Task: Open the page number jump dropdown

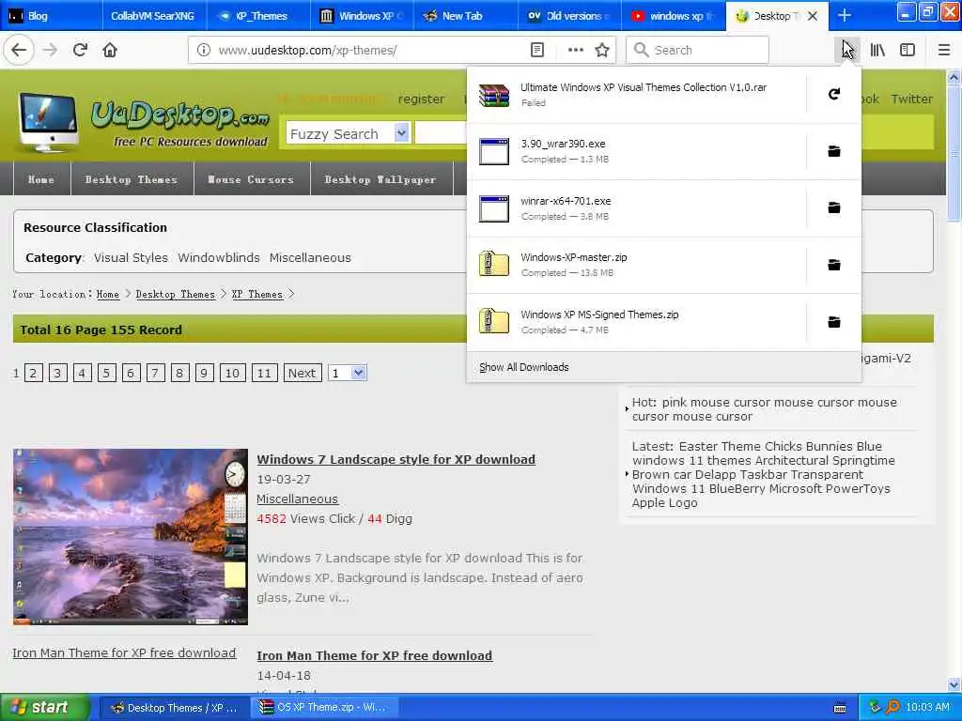Action: (348, 373)
